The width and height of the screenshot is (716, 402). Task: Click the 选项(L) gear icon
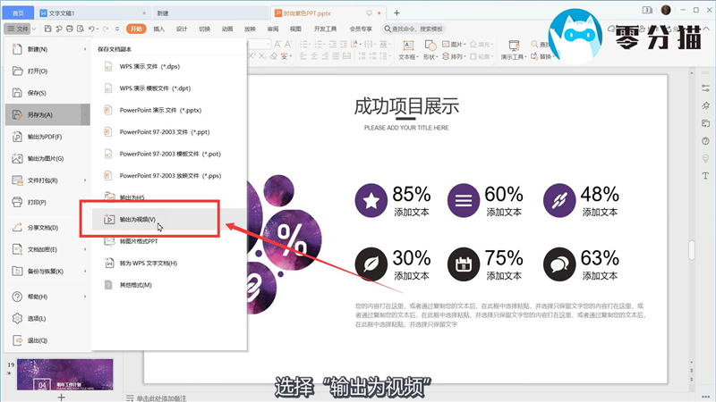tap(16, 318)
